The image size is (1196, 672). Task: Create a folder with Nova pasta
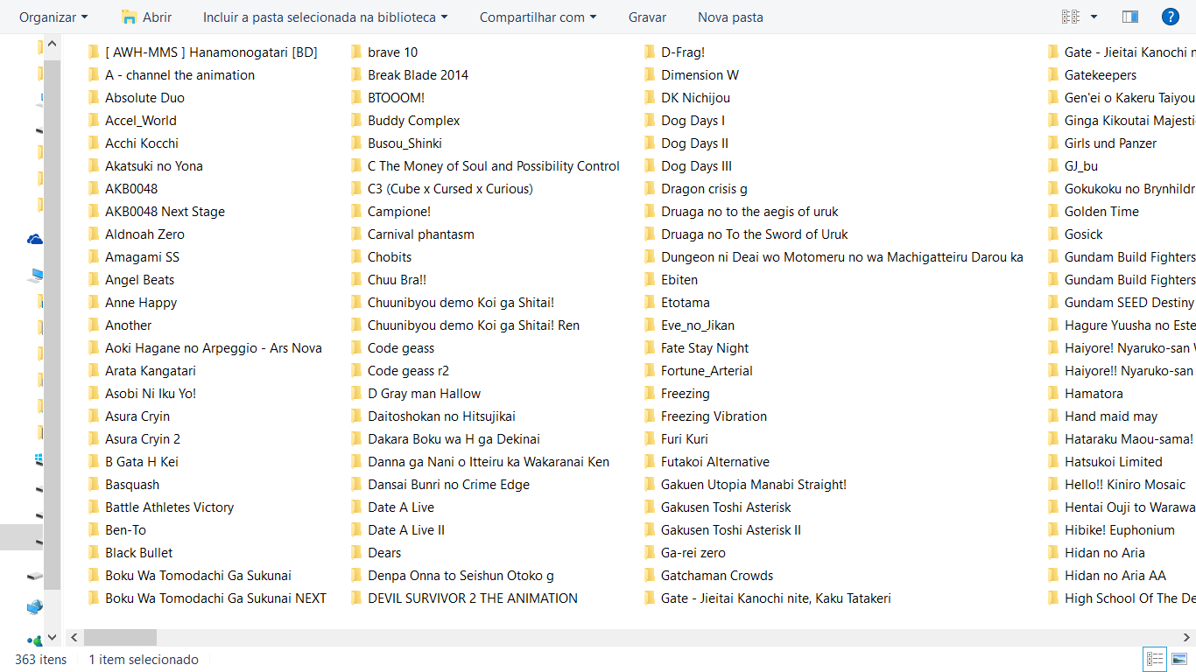pos(730,17)
